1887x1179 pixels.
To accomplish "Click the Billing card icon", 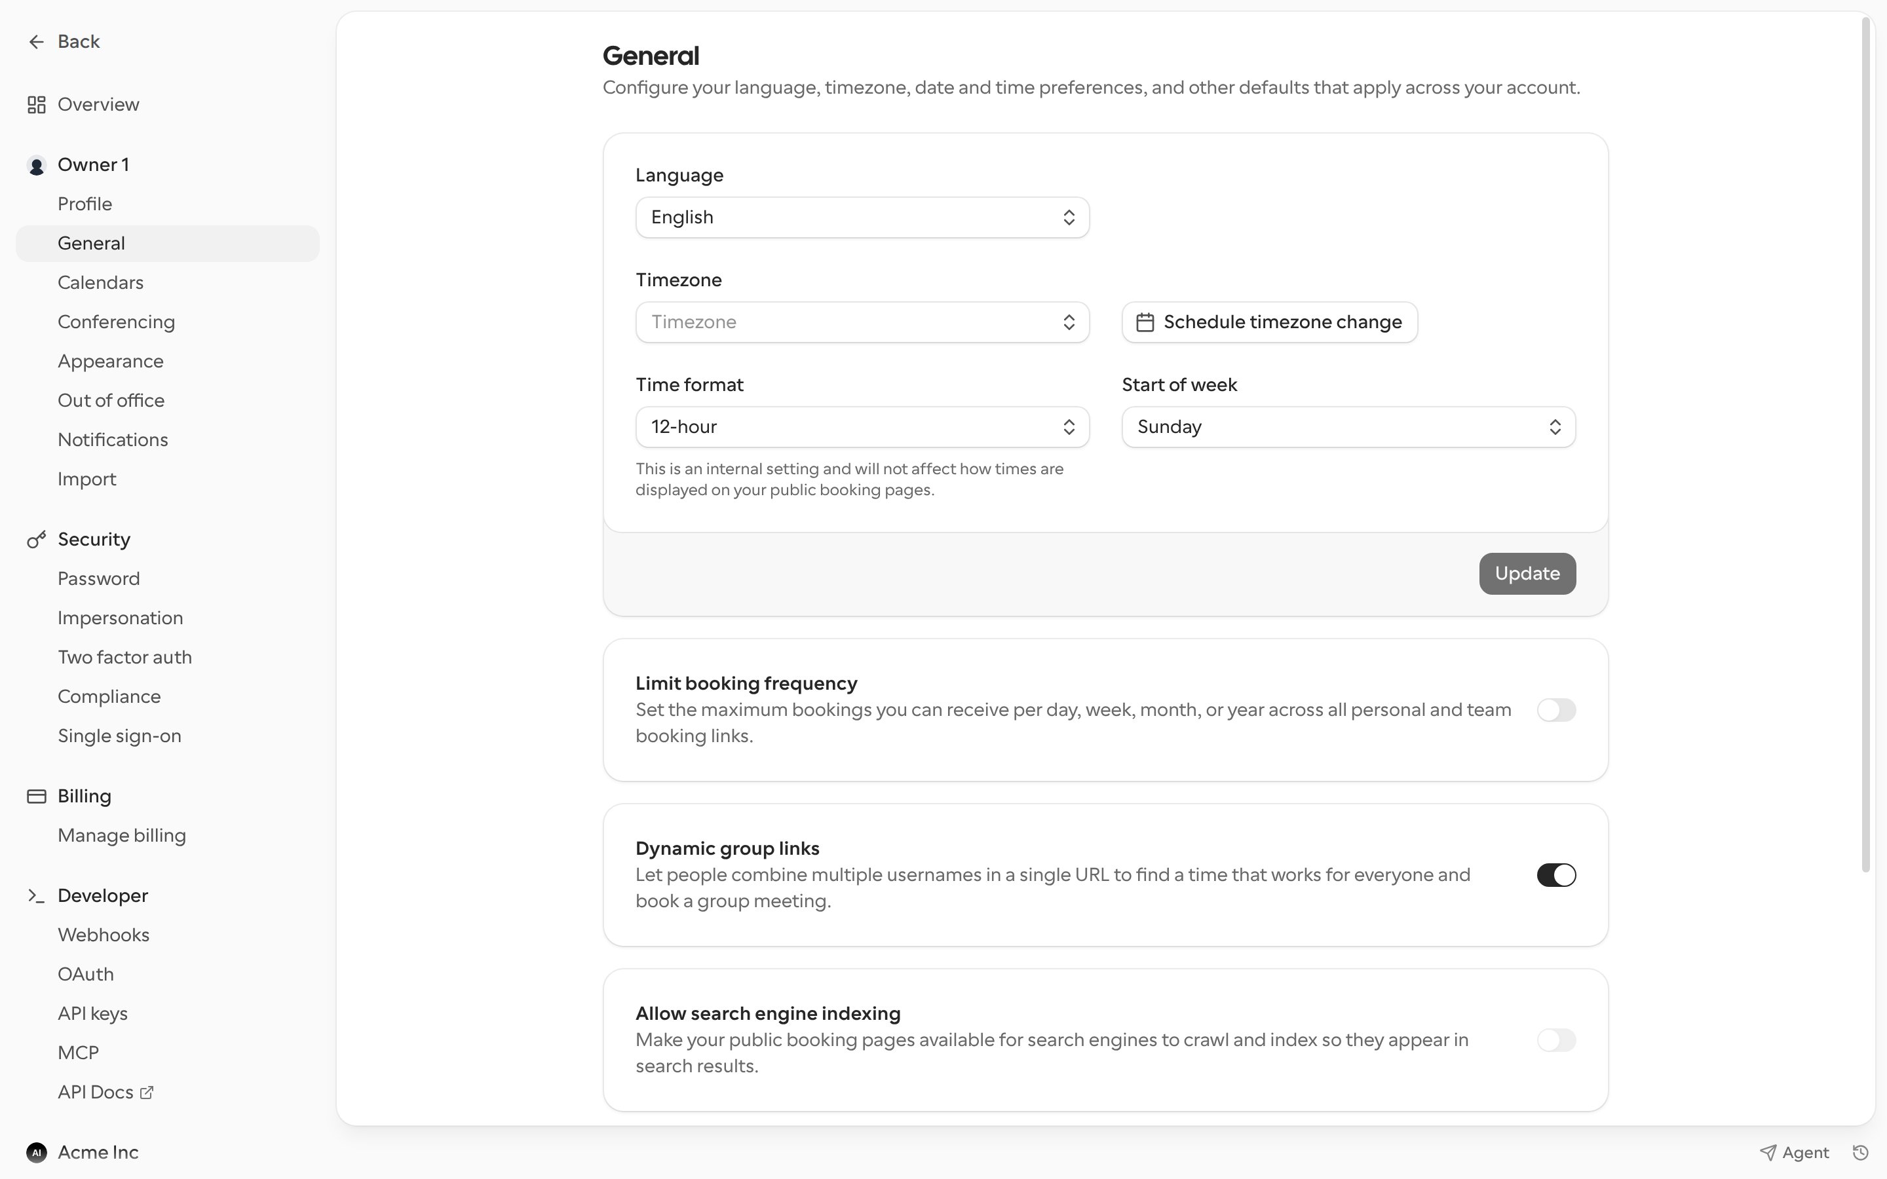I will point(36,796).
